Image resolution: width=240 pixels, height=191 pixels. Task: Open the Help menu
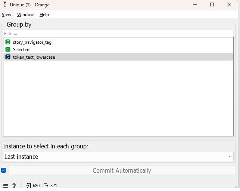pos(44,15)
